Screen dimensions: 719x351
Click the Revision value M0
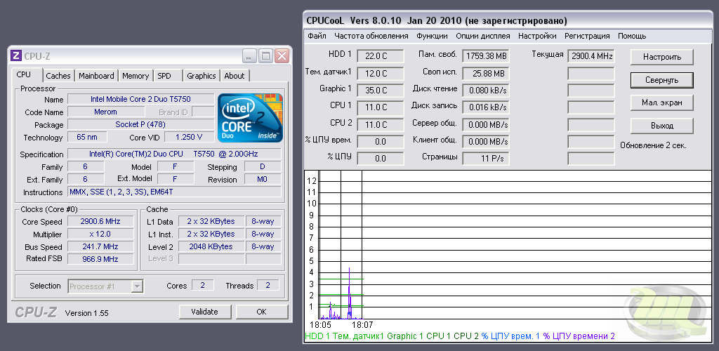(x=263, y=179)
